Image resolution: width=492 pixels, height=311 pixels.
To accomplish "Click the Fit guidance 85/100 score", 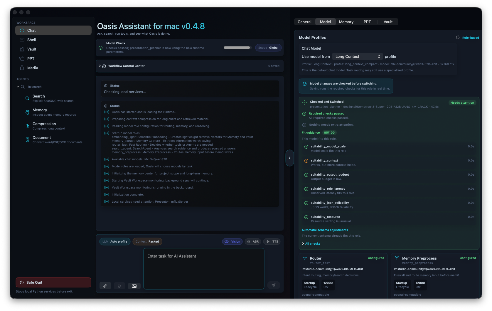I will click(329, 133).
